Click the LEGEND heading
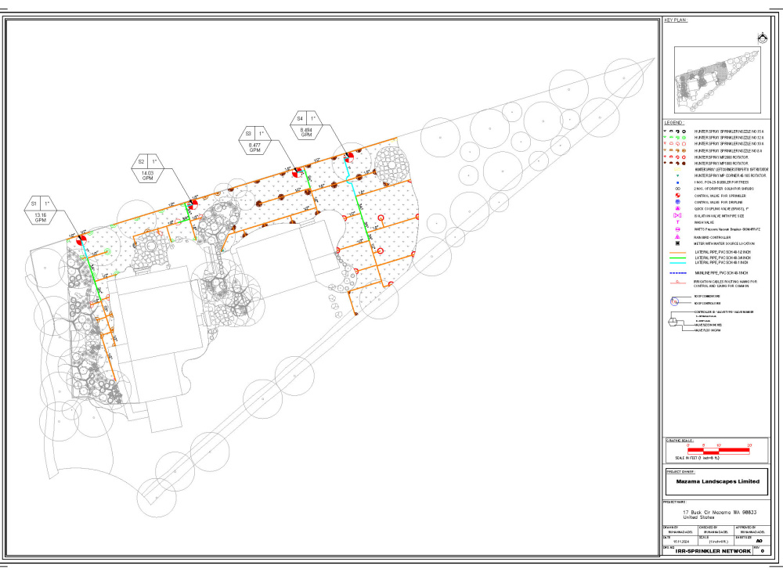The height and width of the screenshot is (587, 783). pyautogui.click(x=674, y=122)
